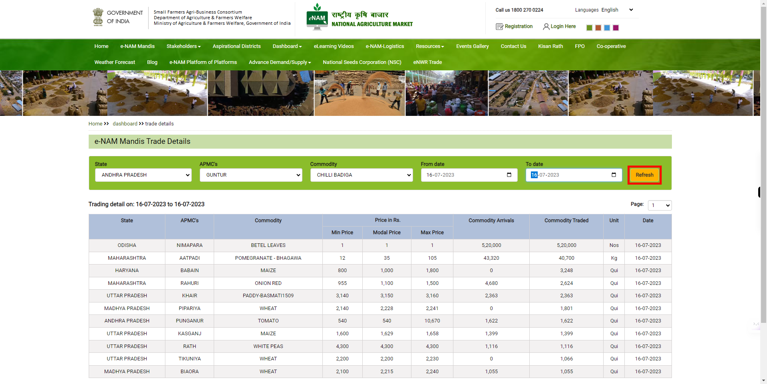Click the BIAORA APMC cell
Viewport: 767px width, 384px height.
189,372
